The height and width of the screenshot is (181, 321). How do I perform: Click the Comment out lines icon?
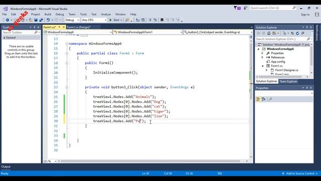point(150,20)
